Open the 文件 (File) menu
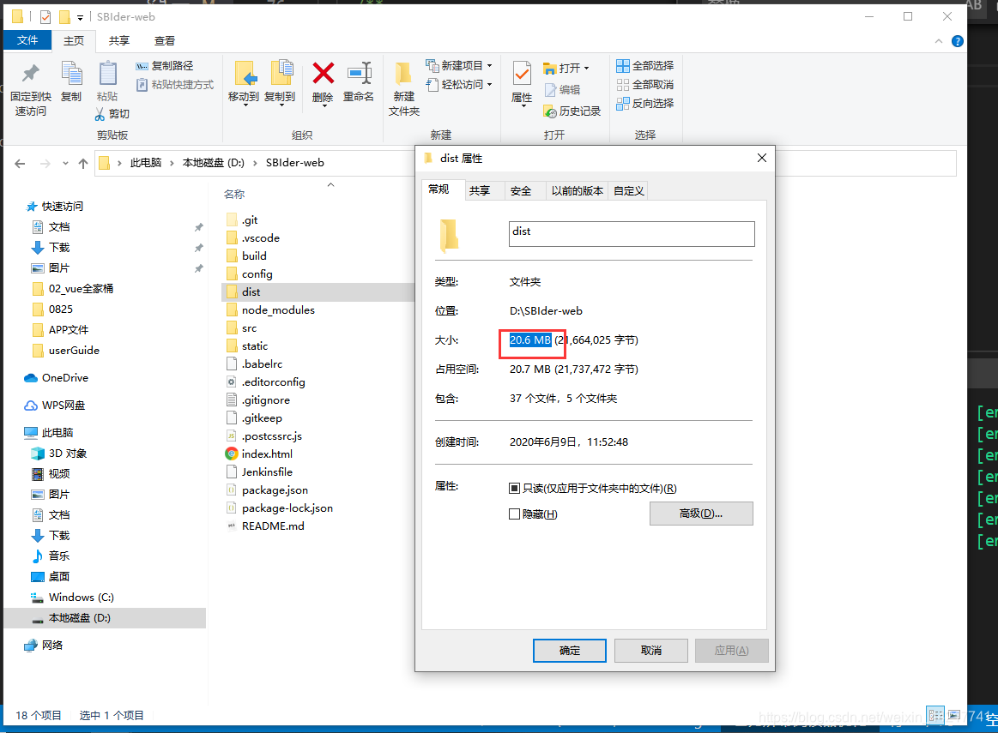 27,39
